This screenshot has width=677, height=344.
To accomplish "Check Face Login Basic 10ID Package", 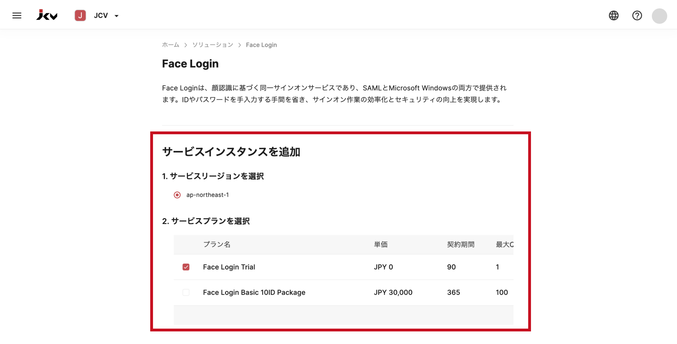I will (x=186, y=293).
